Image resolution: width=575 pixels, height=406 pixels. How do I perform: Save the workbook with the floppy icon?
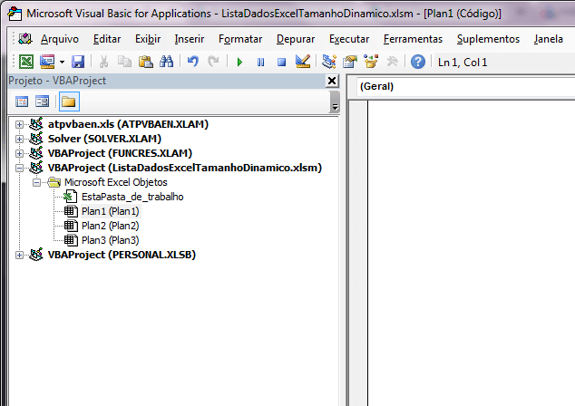(78, 62)
